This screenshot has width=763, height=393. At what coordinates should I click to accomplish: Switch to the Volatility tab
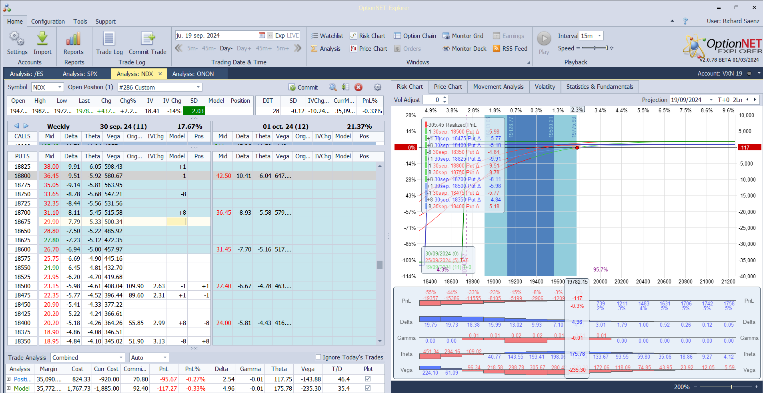point(545,87)
